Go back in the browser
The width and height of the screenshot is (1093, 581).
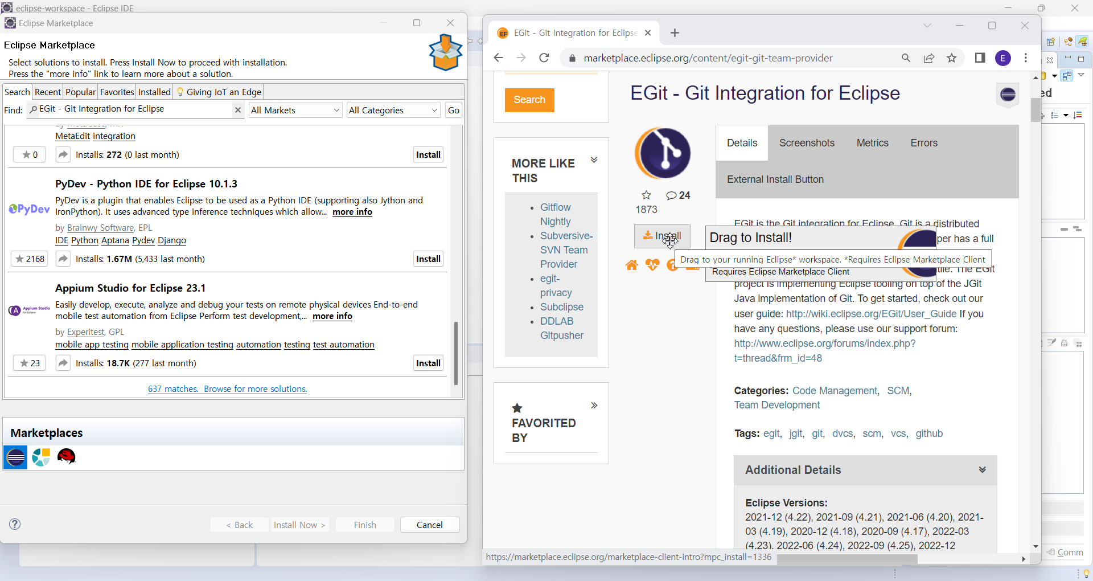(x=498, y=58)
